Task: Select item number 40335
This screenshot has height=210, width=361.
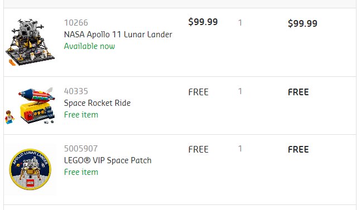Action: click(x=76, y=91)
